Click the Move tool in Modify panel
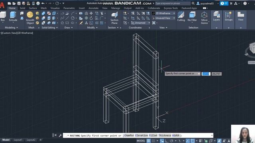This screenshot has height=143, width=255. pyautogui.click(x=91, y=13)
